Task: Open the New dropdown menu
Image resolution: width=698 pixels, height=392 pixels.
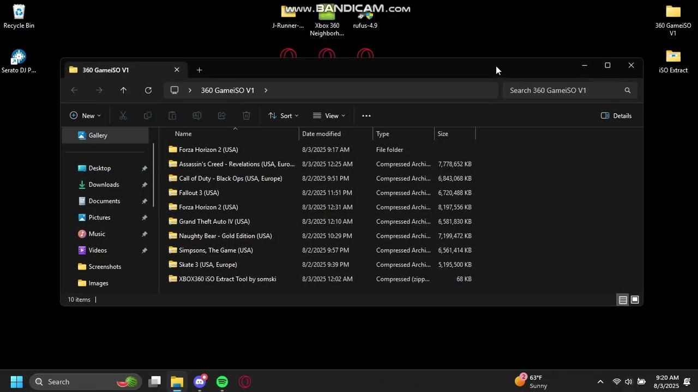Action: 86,115
